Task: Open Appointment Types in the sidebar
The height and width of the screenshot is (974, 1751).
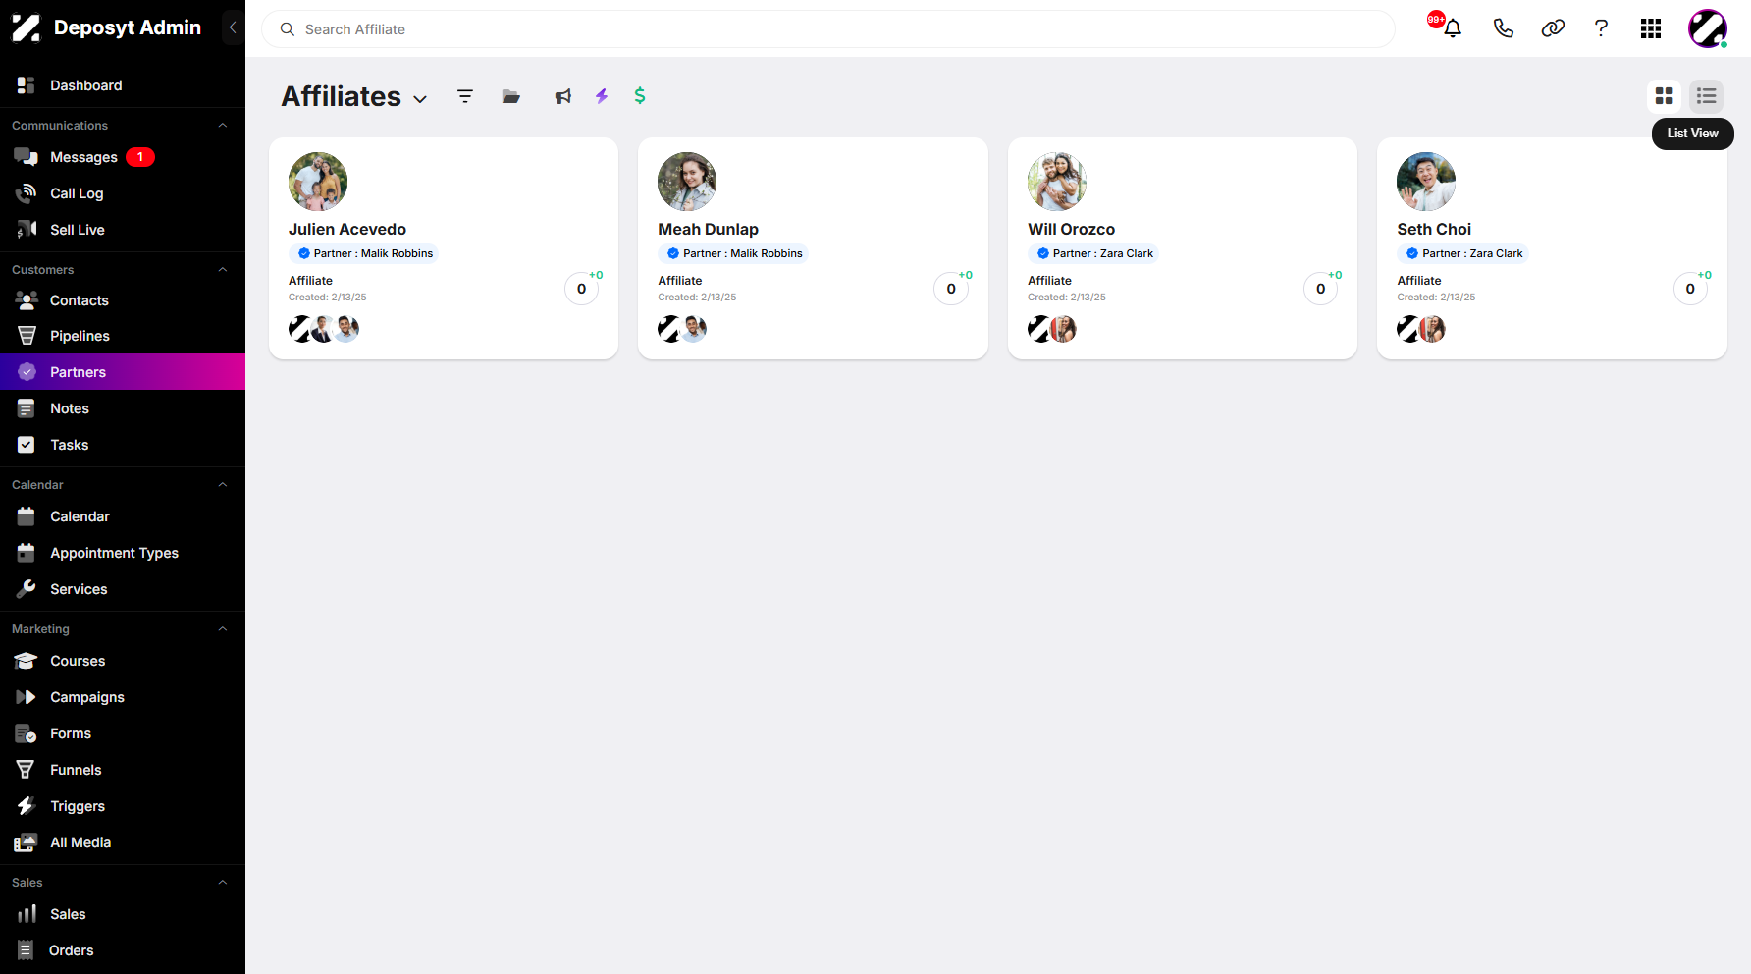Action: click(123, 553)
